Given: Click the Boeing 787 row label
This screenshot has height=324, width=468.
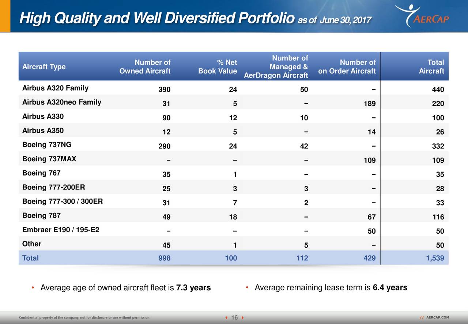Looking at the screenshot, I should (x=41, y=215).
